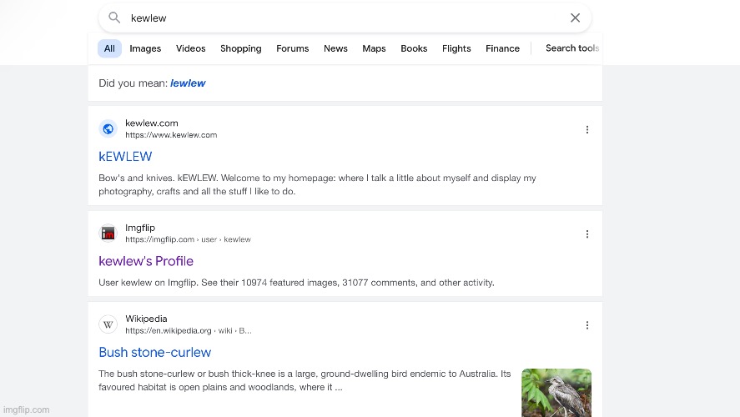Click the en.wikipedia.org wiki URL breadcrumb
Image resolution: width=740 pixels, height=417 pixels.
(x=189, y=330)
